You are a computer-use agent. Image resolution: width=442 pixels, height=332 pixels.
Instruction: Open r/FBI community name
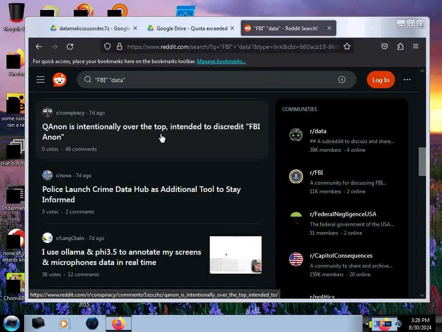[316, 172]
